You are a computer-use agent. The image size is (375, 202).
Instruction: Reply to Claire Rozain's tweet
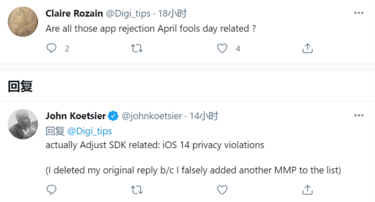click(51, 48)
